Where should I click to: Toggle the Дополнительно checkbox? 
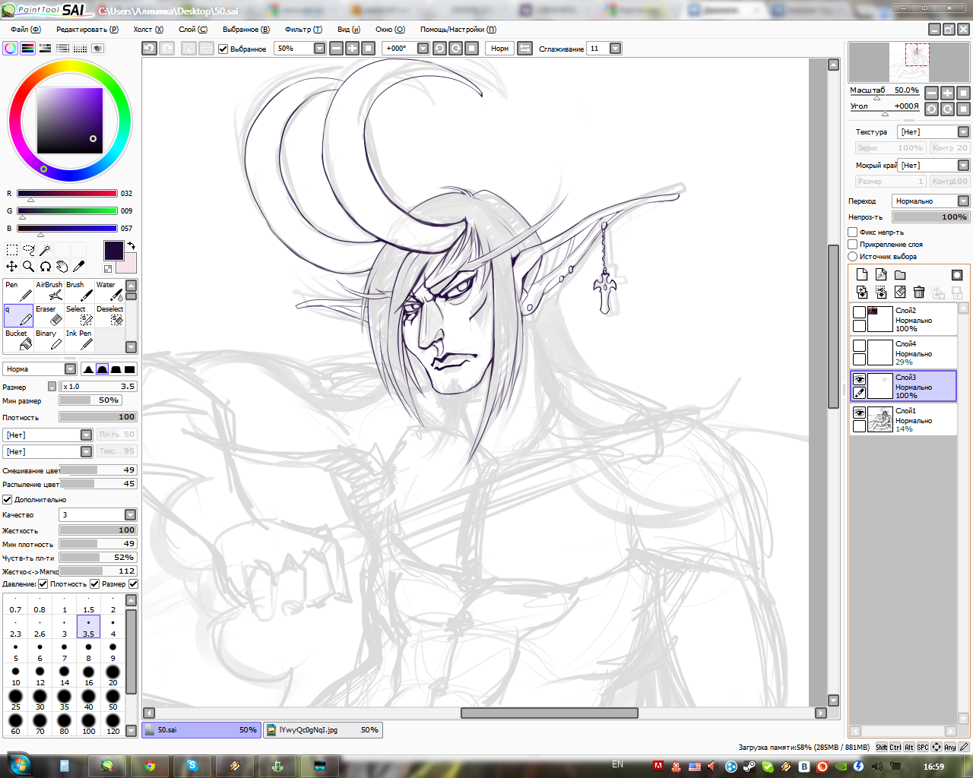pyautogui.click(x=8, y=499)
